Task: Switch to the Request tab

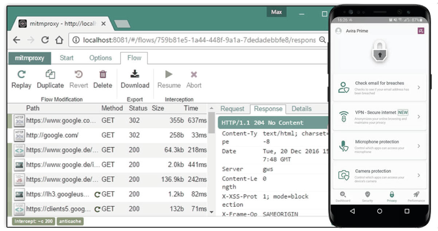Action: 232,109
